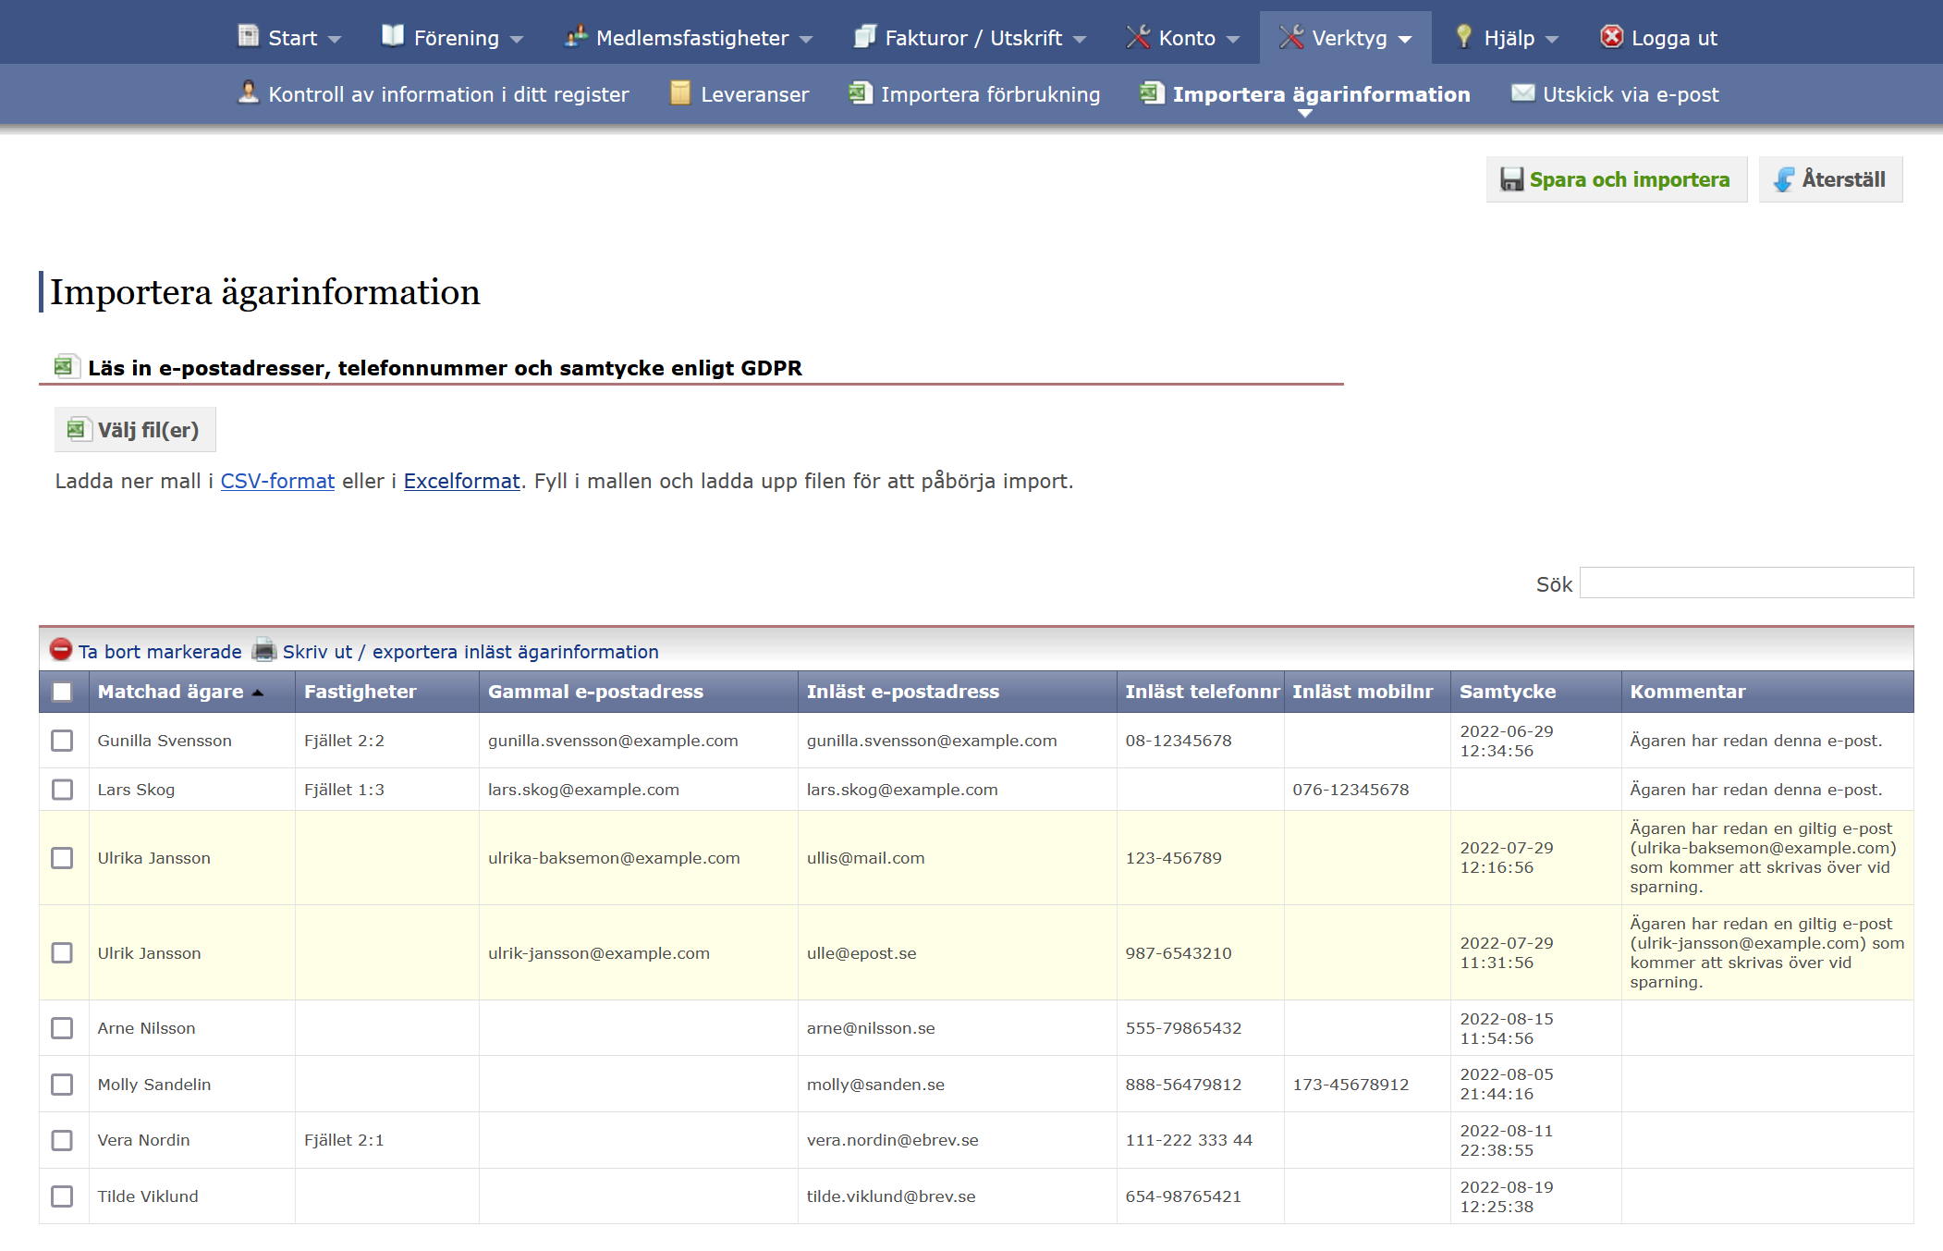The width and height of the screenshot is (1943, 1251).
Task: Open the Medlemsfastigheter dropdown arrow
Action: click(x=806, y=39)
